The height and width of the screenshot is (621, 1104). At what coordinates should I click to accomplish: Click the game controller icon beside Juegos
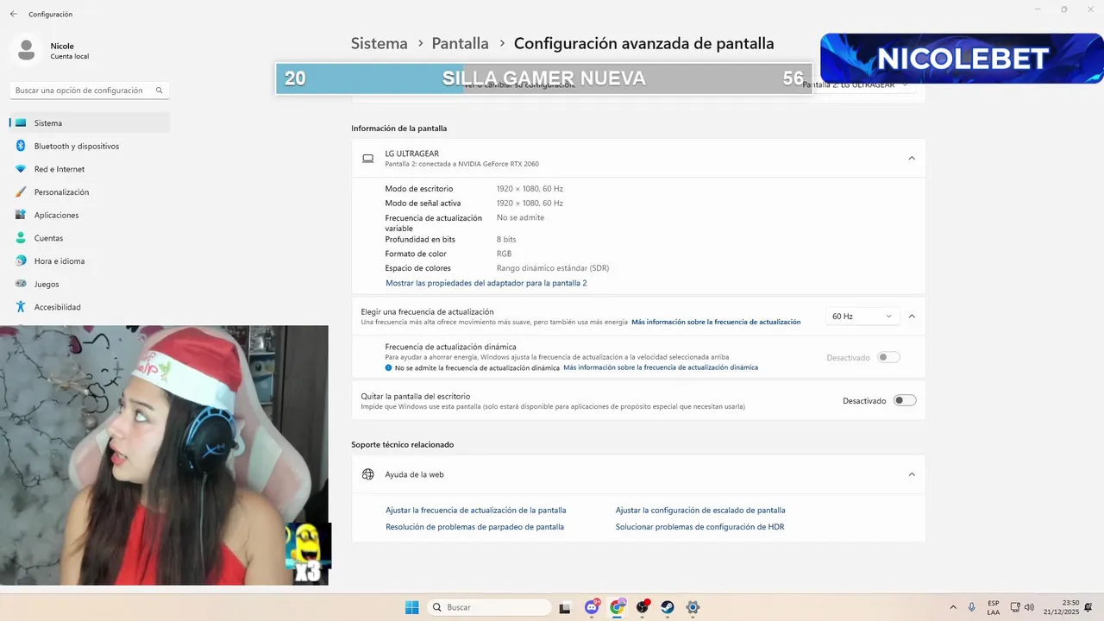(21, 284)
